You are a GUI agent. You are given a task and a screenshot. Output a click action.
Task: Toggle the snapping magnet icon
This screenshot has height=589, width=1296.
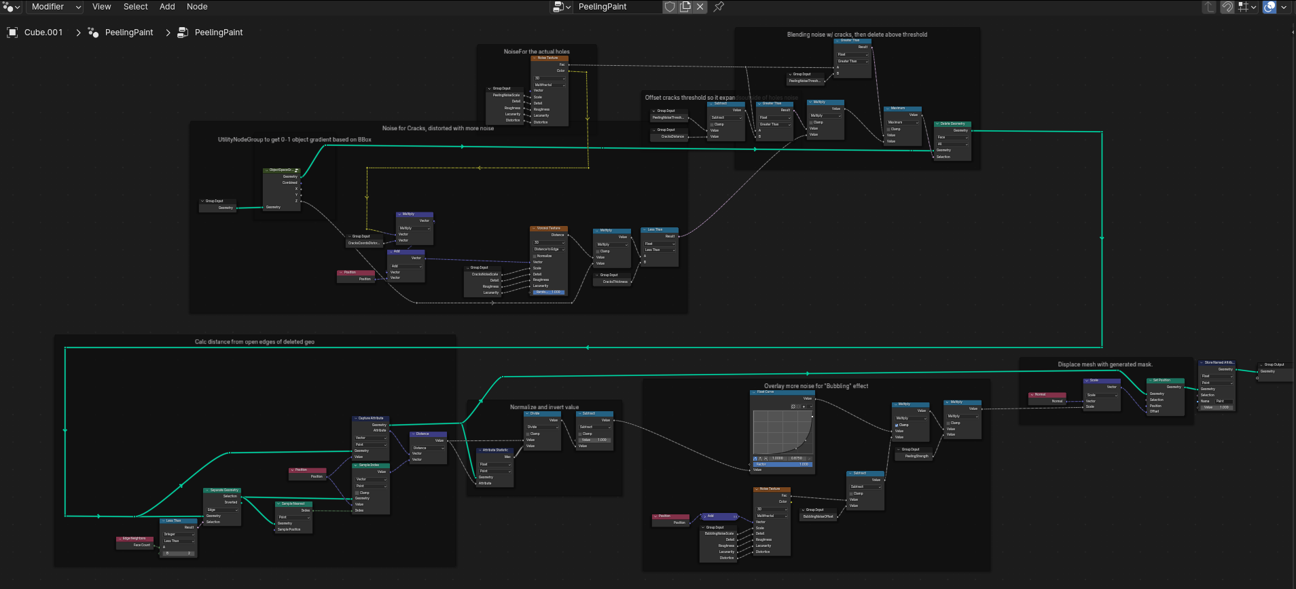click(x=1227, y=7)
